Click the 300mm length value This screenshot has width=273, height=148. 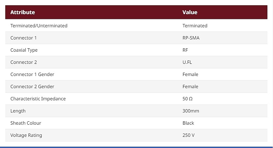pos(191,111)
